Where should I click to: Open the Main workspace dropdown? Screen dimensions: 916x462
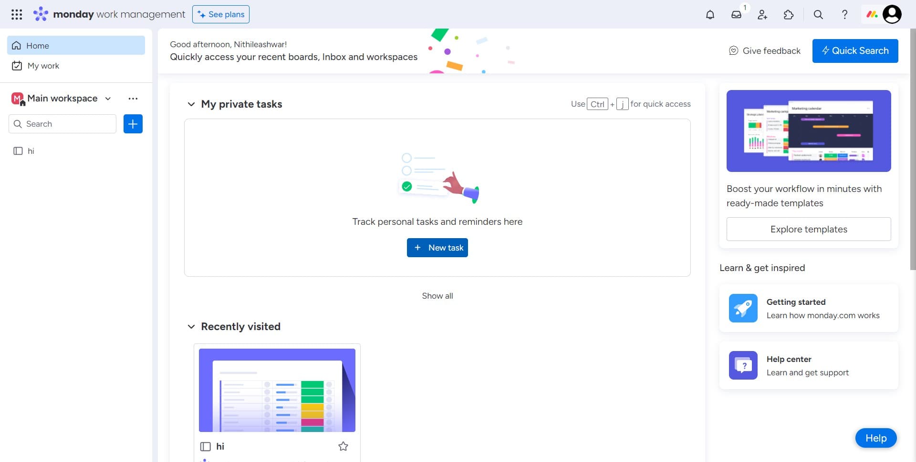coord(107,99)
